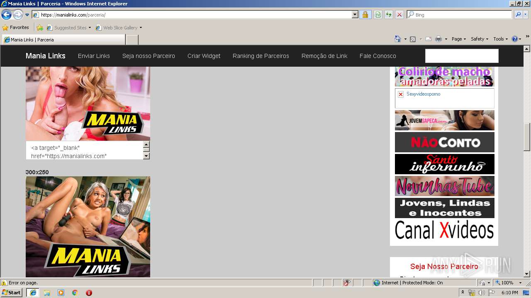Expand the Home button dropdown arrow
The image size is (531, 298).
click(x=405, y=39)
